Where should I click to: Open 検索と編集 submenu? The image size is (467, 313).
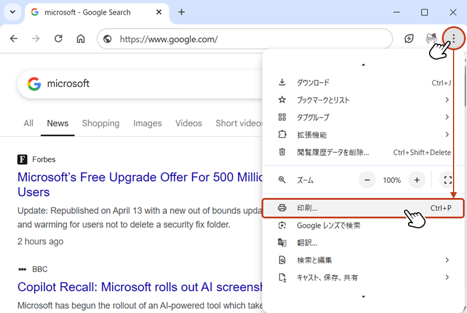(363, 260)
